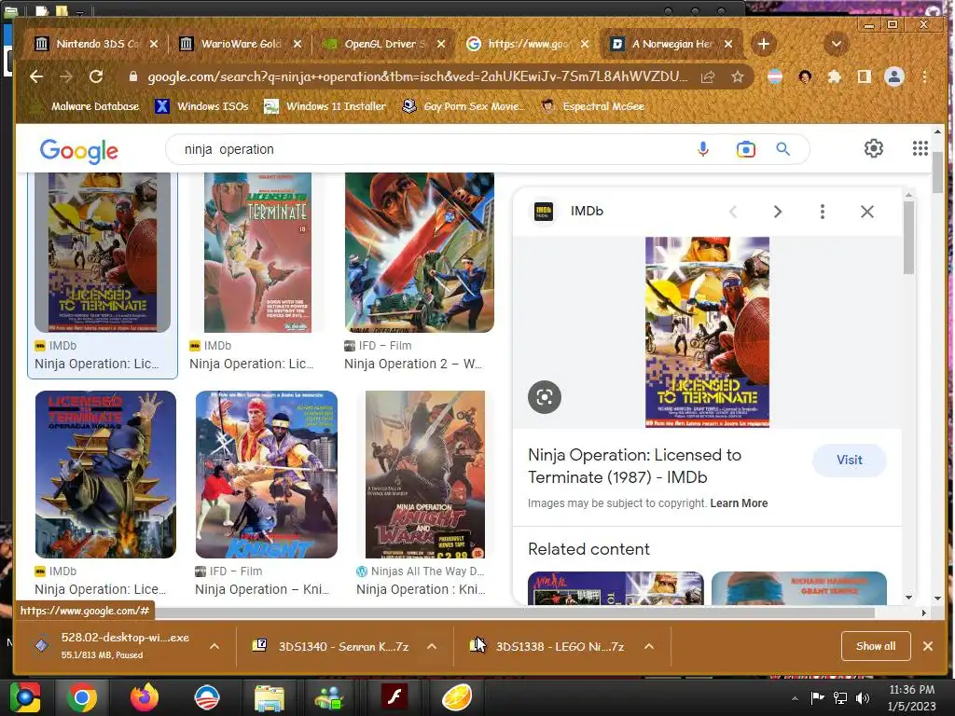Open the clock showing 11:36 PM
The image size is (955, 716).
point(912,698)
